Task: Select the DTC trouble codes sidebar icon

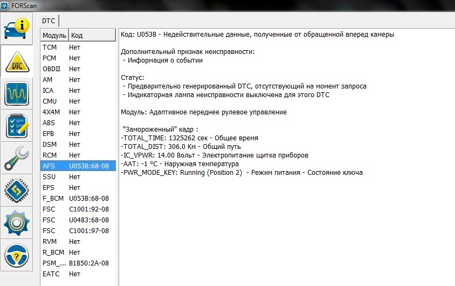Action: [17, 62]
